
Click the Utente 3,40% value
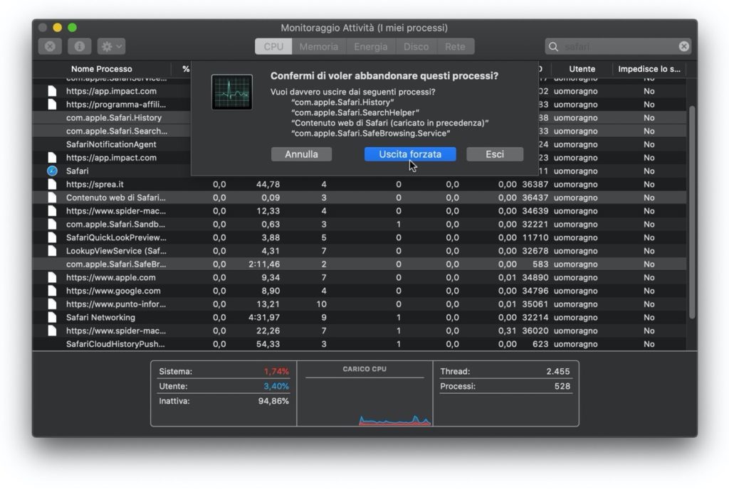click(276, 386)
